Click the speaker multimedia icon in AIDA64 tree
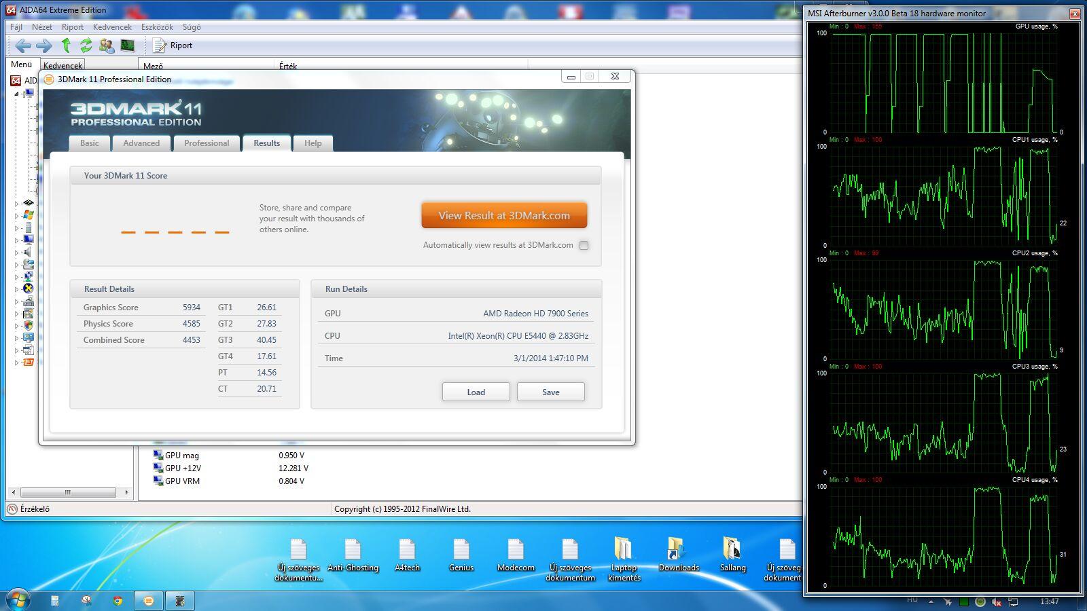Screen dimensions: 1087x611 28,252
